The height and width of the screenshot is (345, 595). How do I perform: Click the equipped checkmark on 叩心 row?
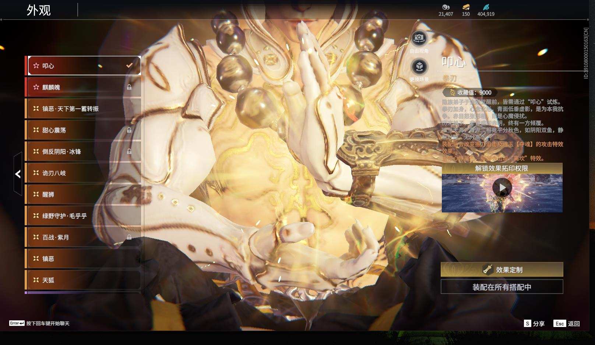click(x=129, y=65)
